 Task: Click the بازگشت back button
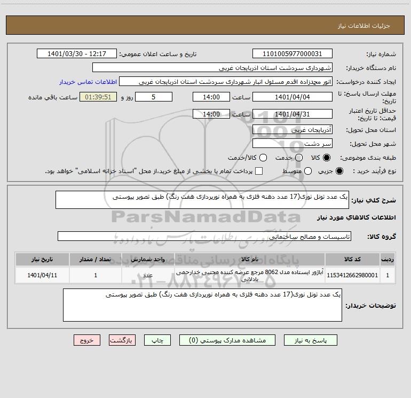(122, 340)
